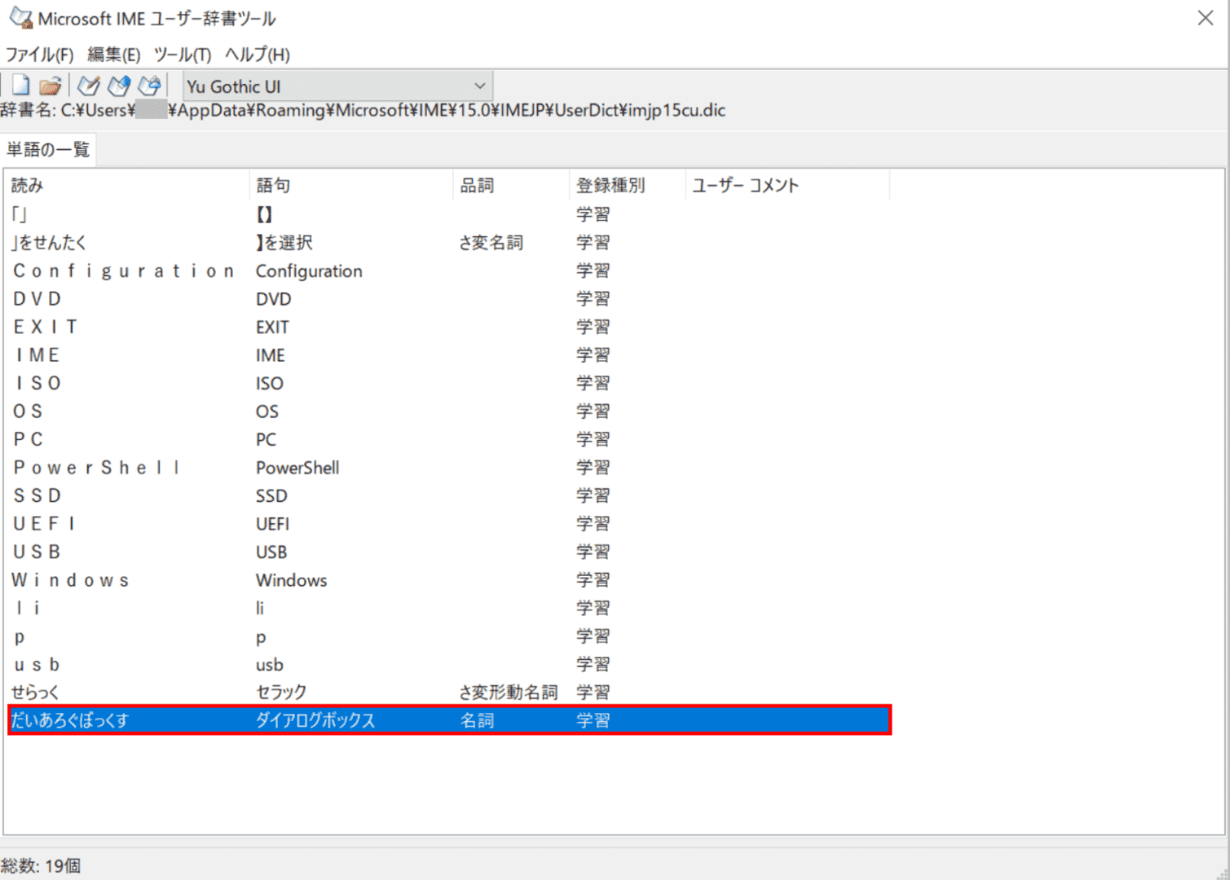
Task: Open the ツール(T) menu
Action: pos(183,55)
